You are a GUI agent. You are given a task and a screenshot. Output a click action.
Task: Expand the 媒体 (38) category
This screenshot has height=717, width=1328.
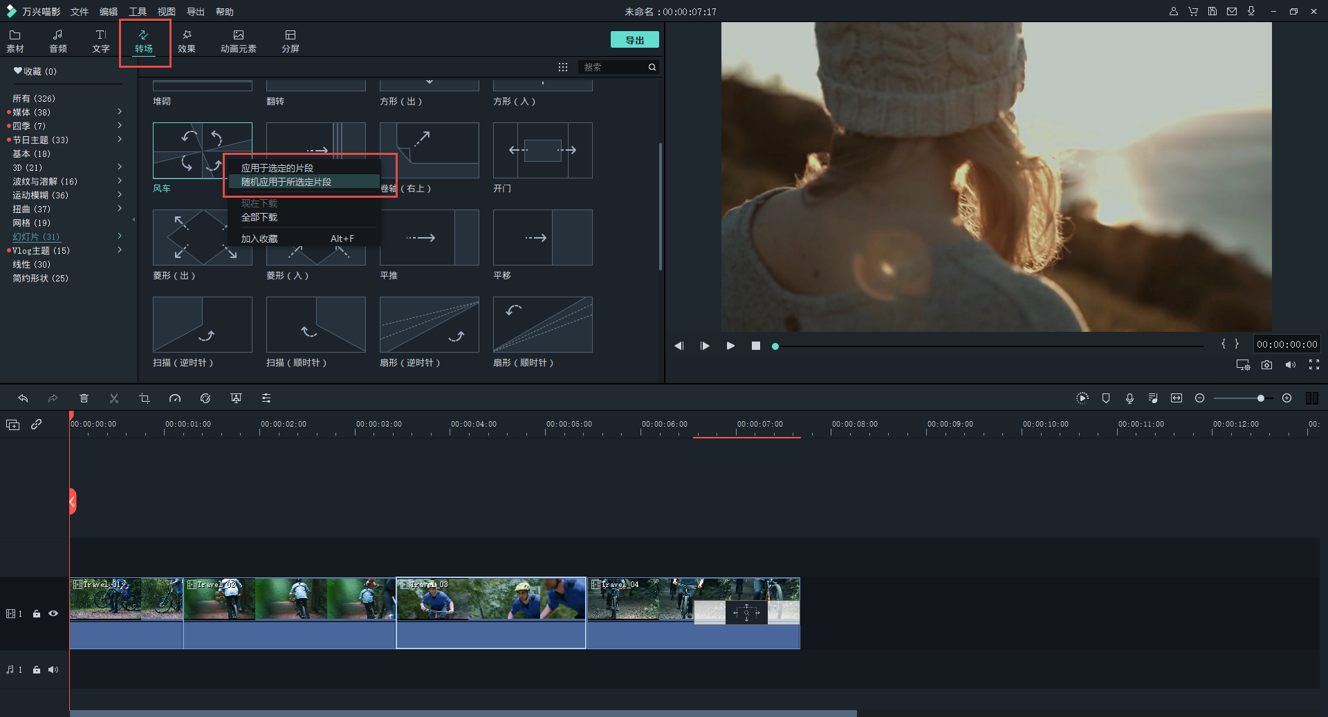pos(120,111)
